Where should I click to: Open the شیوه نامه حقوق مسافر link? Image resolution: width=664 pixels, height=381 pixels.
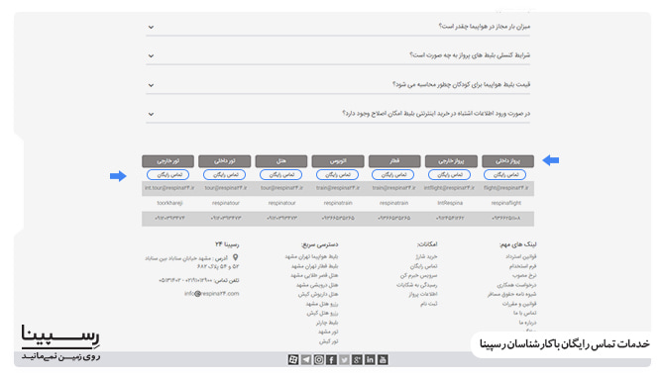point(512,294)
